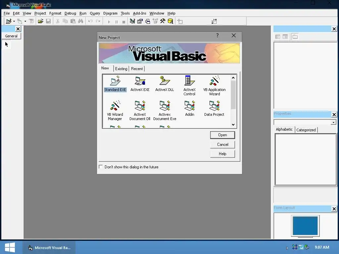
Task: Click the Undo toolbar icon
Action: (x=90, y=21)
